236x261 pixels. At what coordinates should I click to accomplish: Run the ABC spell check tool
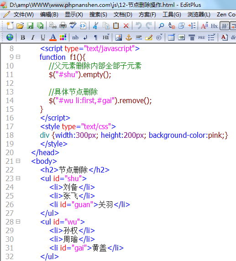[73, 26]
